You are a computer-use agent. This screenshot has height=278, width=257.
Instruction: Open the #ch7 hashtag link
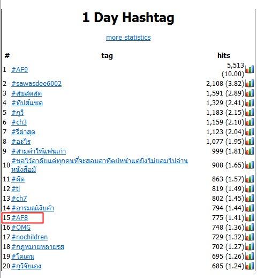point(19,198)
